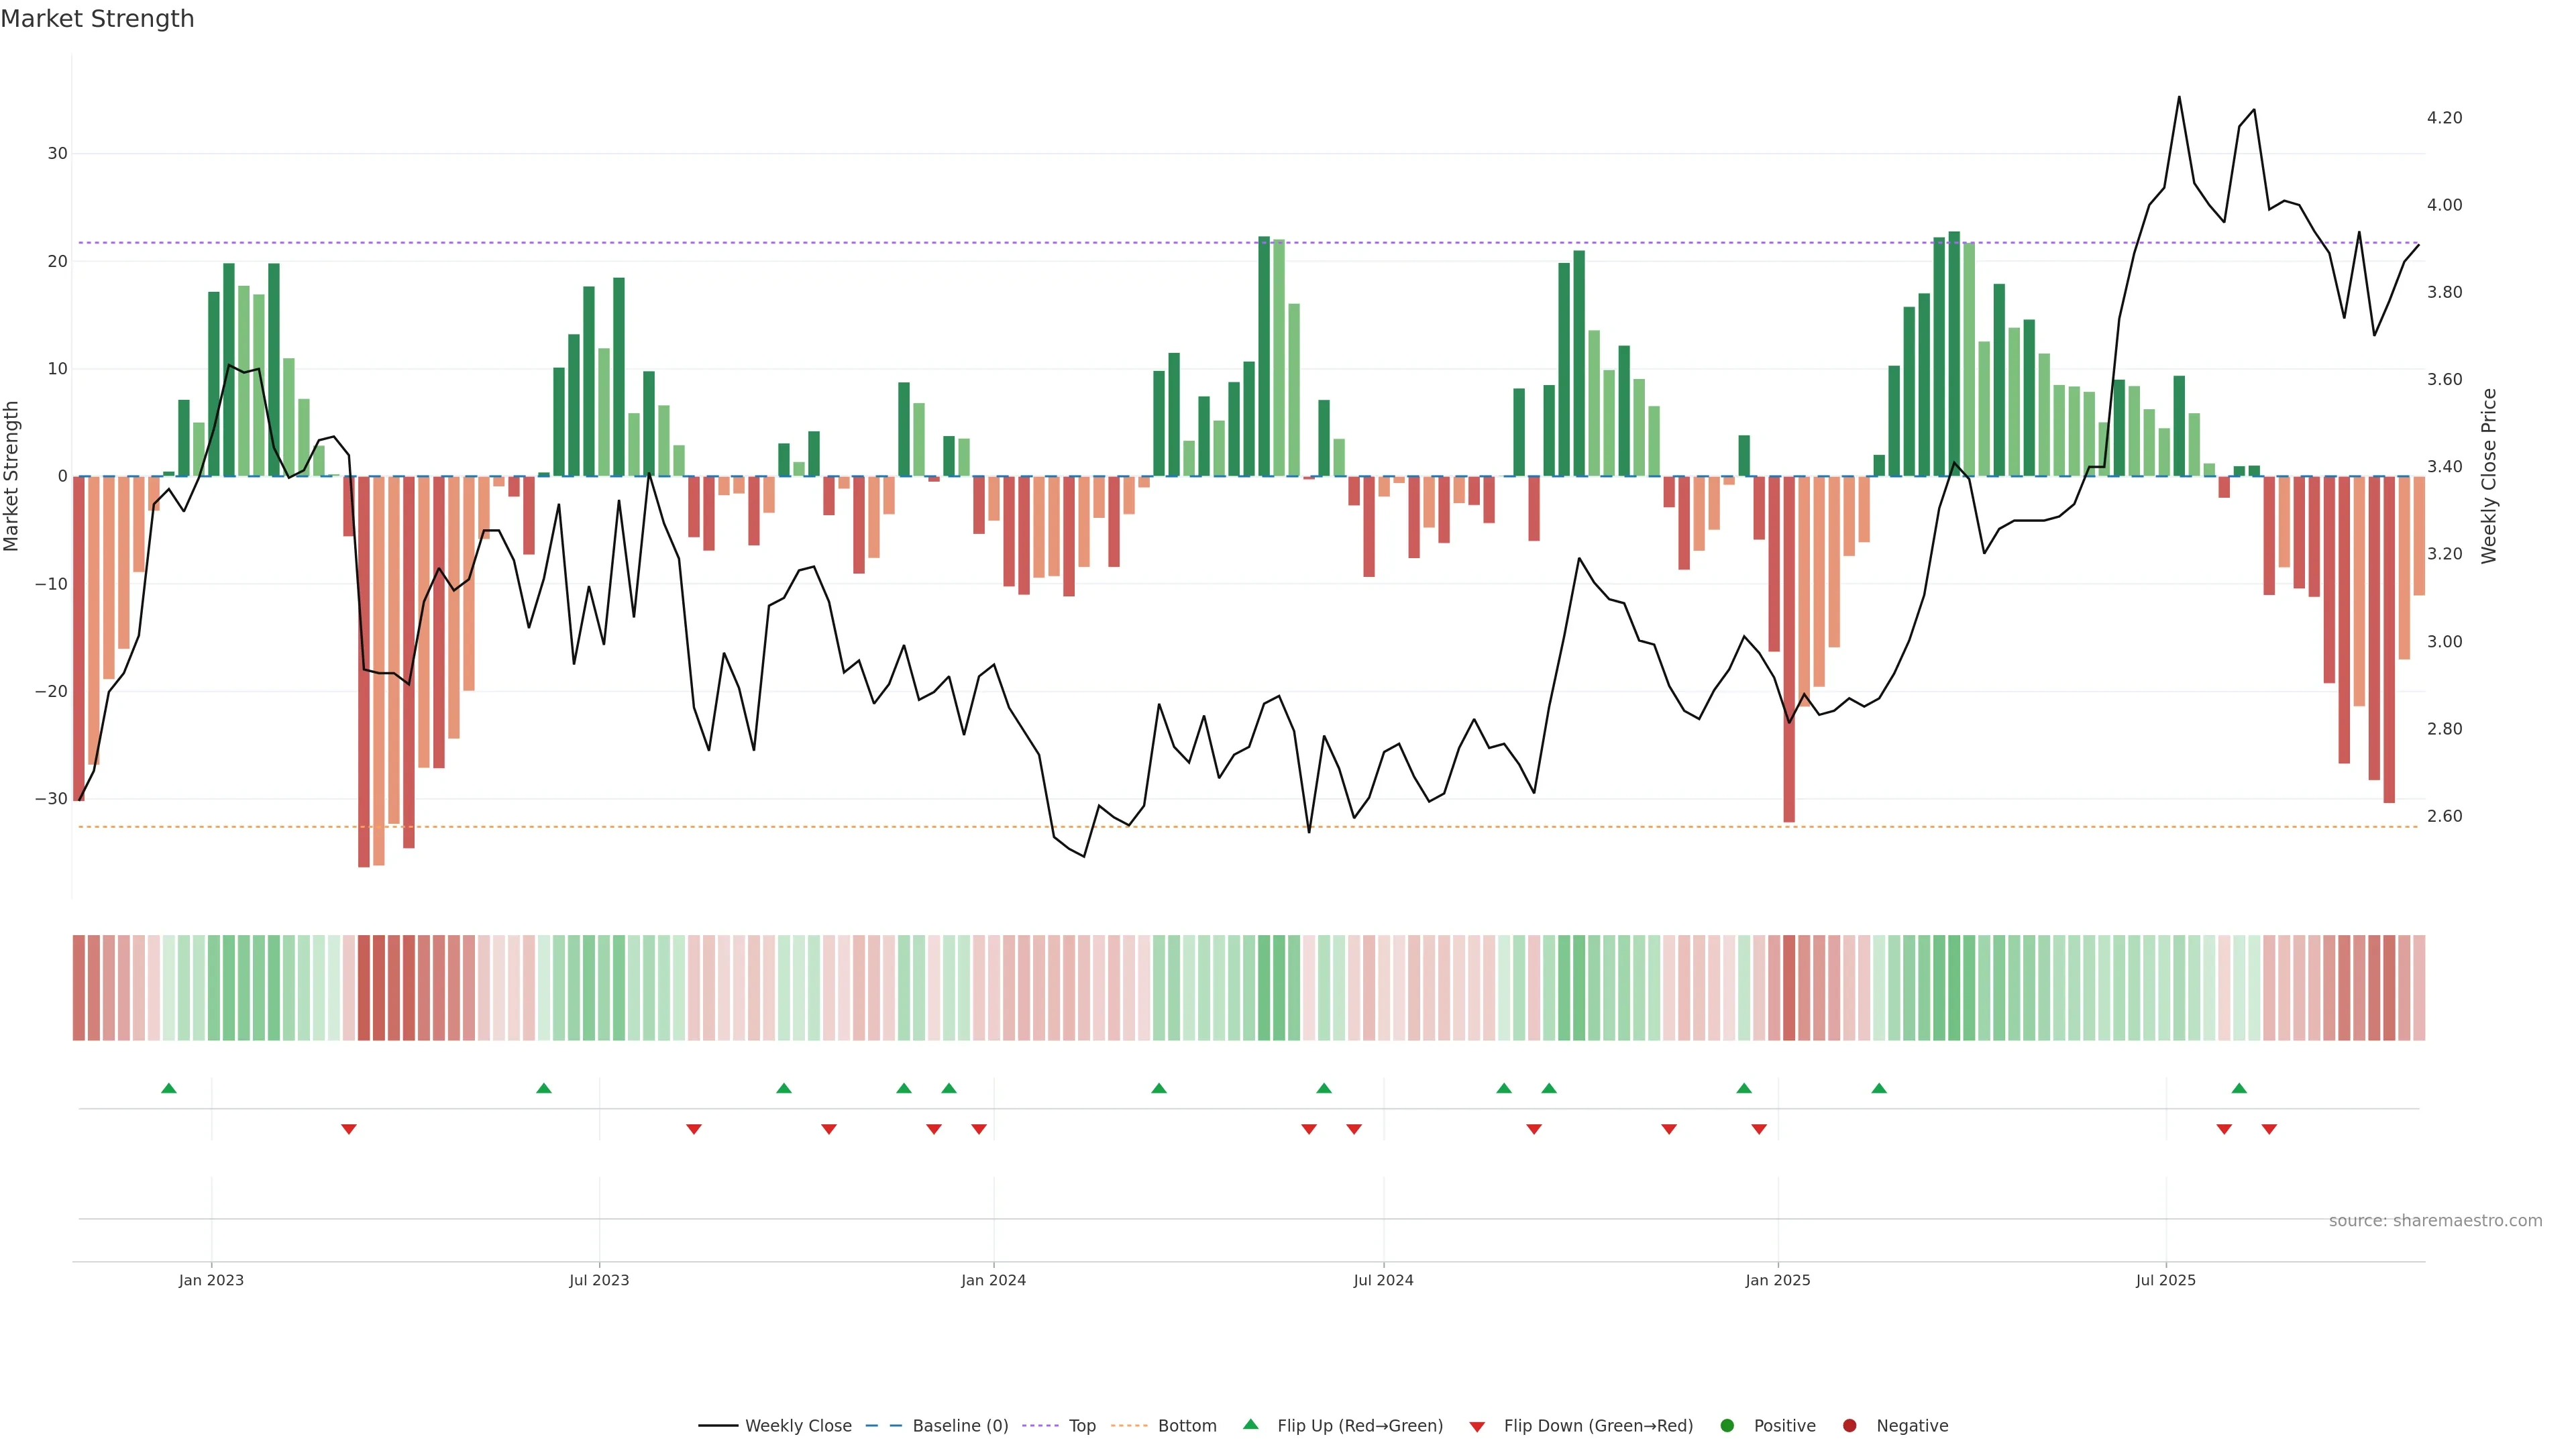Click the Jul 2025 x-axis label
This screenshot has width=2576, height=1449.
[x=2165, y=1280]
